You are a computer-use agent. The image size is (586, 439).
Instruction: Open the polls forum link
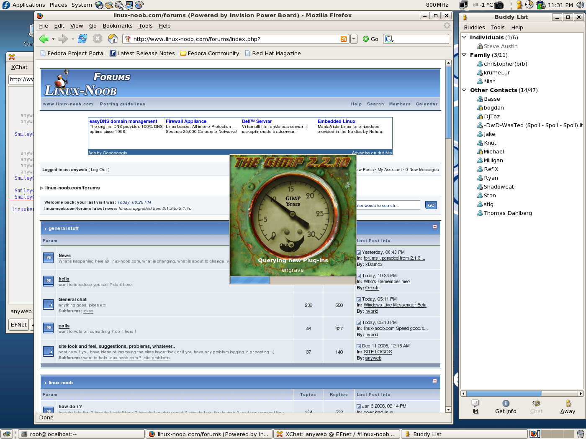point(64,326)
